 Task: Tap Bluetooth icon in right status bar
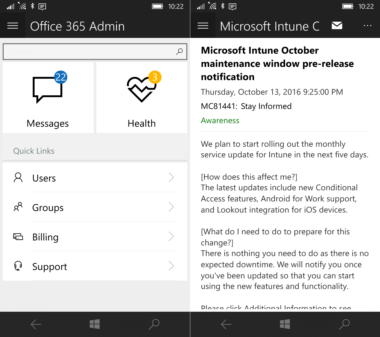tap(223, 6)
